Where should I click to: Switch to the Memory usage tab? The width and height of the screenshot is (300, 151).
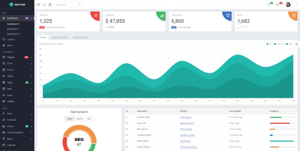80,38
